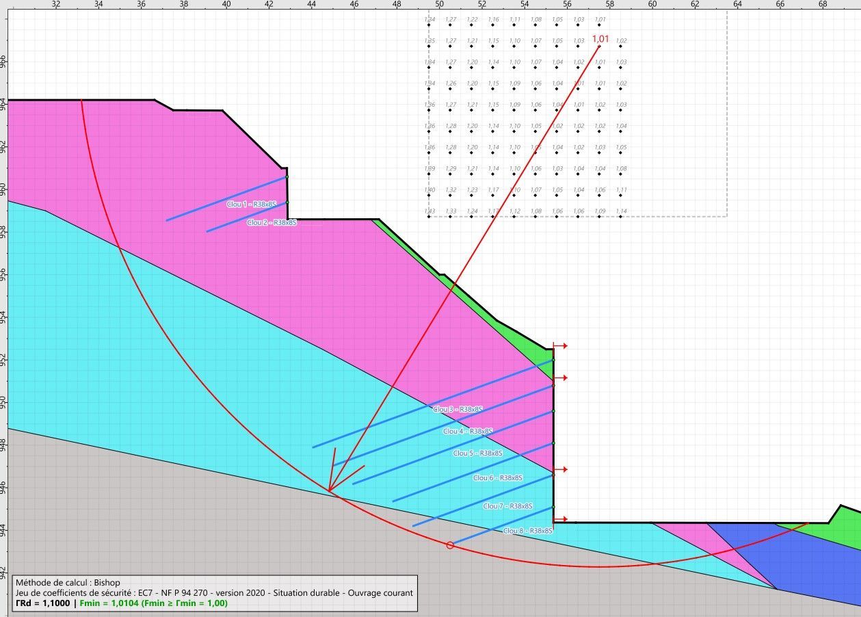Select the Clou 4 - R38x8S label

(x=468, y=431)
